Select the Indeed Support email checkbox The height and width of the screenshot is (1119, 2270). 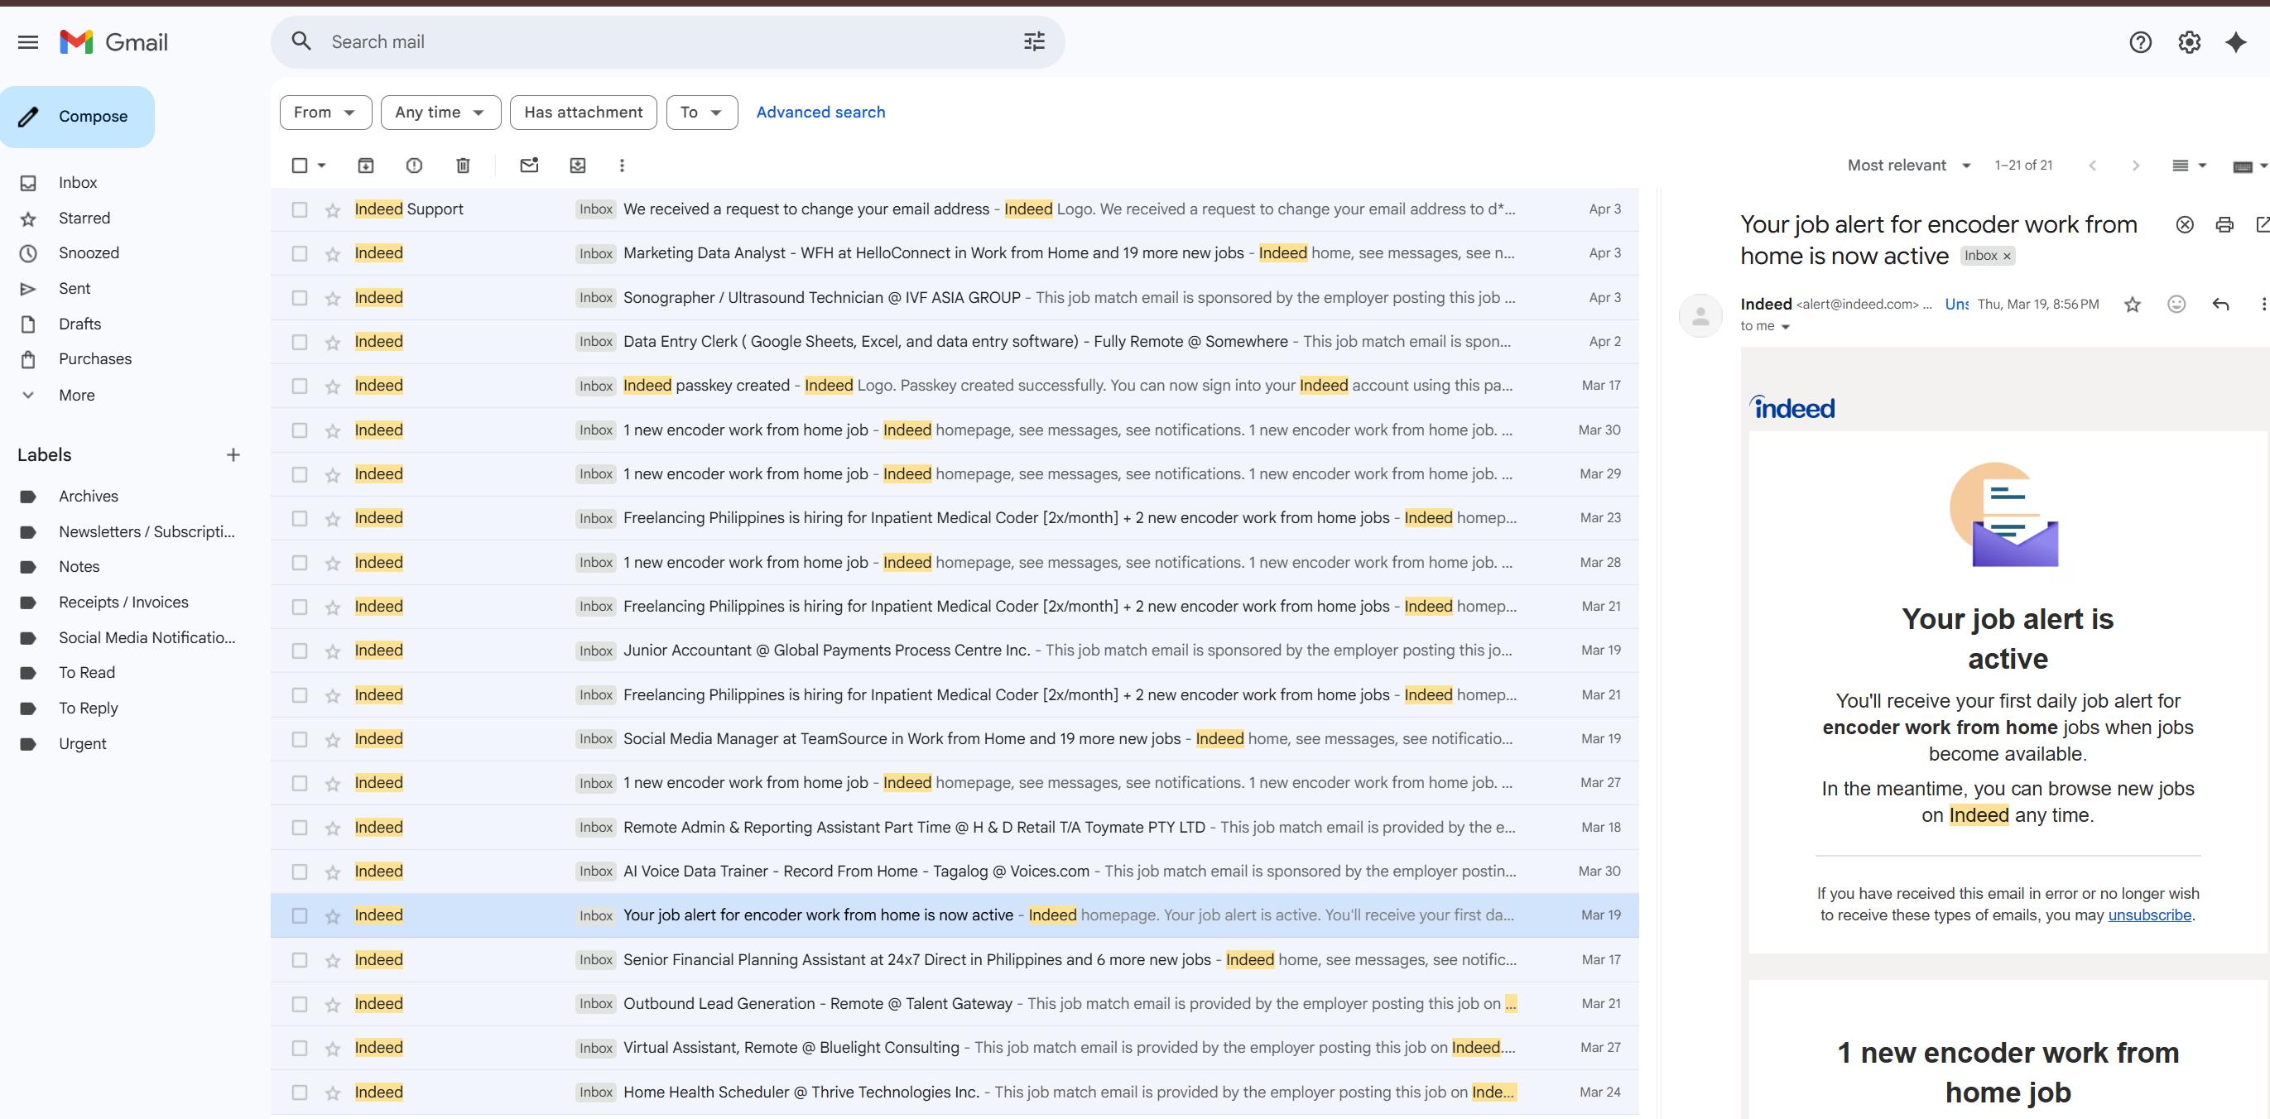300,209
